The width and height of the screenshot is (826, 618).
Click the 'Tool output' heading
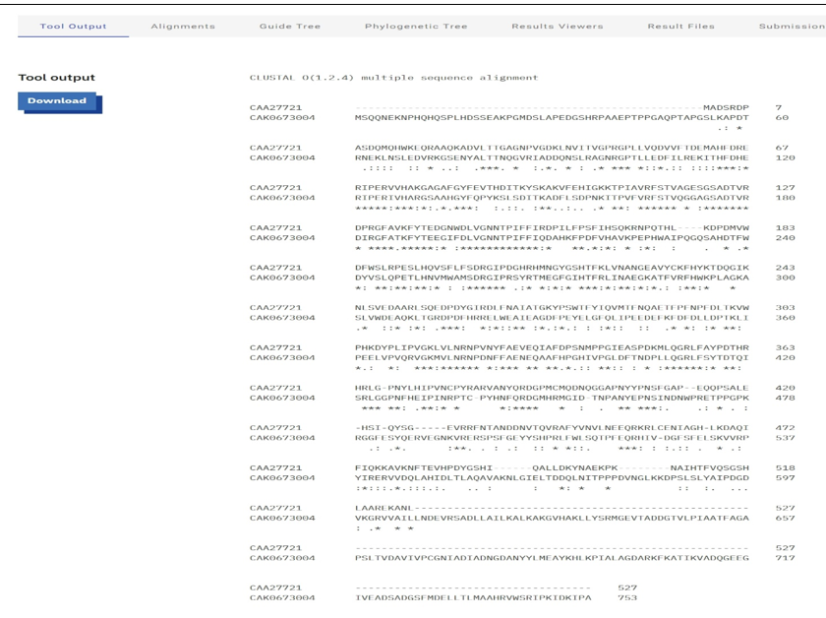point(57,78)
